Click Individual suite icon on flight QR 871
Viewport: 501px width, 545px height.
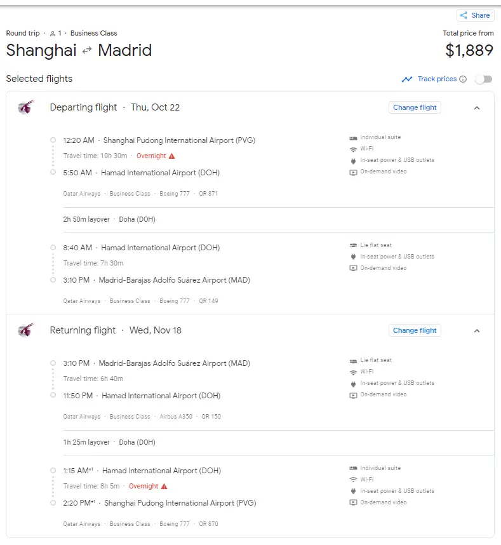(x=353, y=138)
